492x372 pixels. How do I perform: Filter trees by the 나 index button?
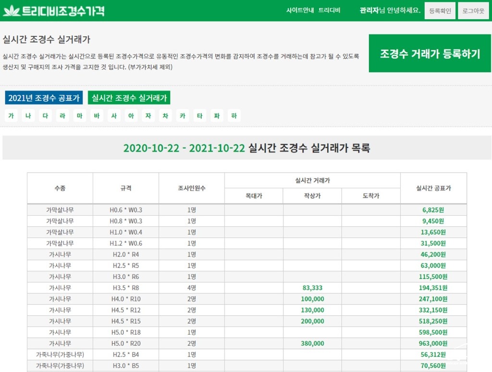click(28, 116)
